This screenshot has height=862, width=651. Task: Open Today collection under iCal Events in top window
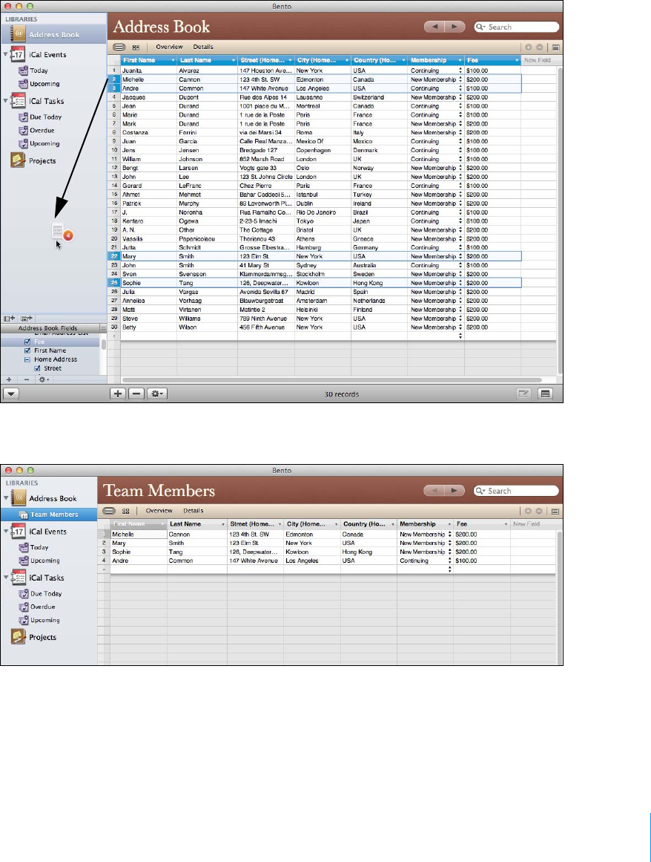[x=39, y=71]
